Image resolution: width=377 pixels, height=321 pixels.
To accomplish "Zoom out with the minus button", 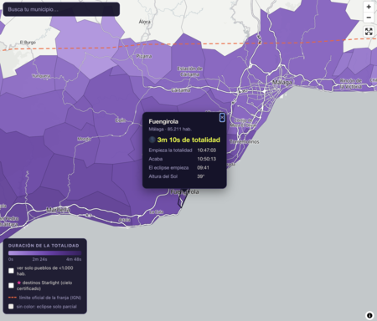I will (x=369, y=18).
